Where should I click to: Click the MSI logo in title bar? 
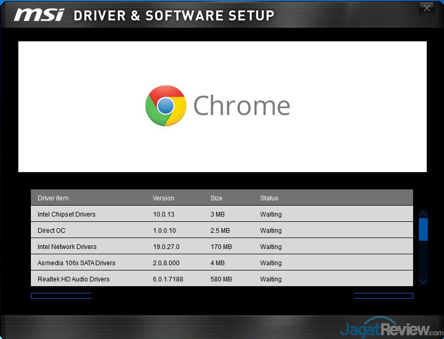(x=39, y=15)
